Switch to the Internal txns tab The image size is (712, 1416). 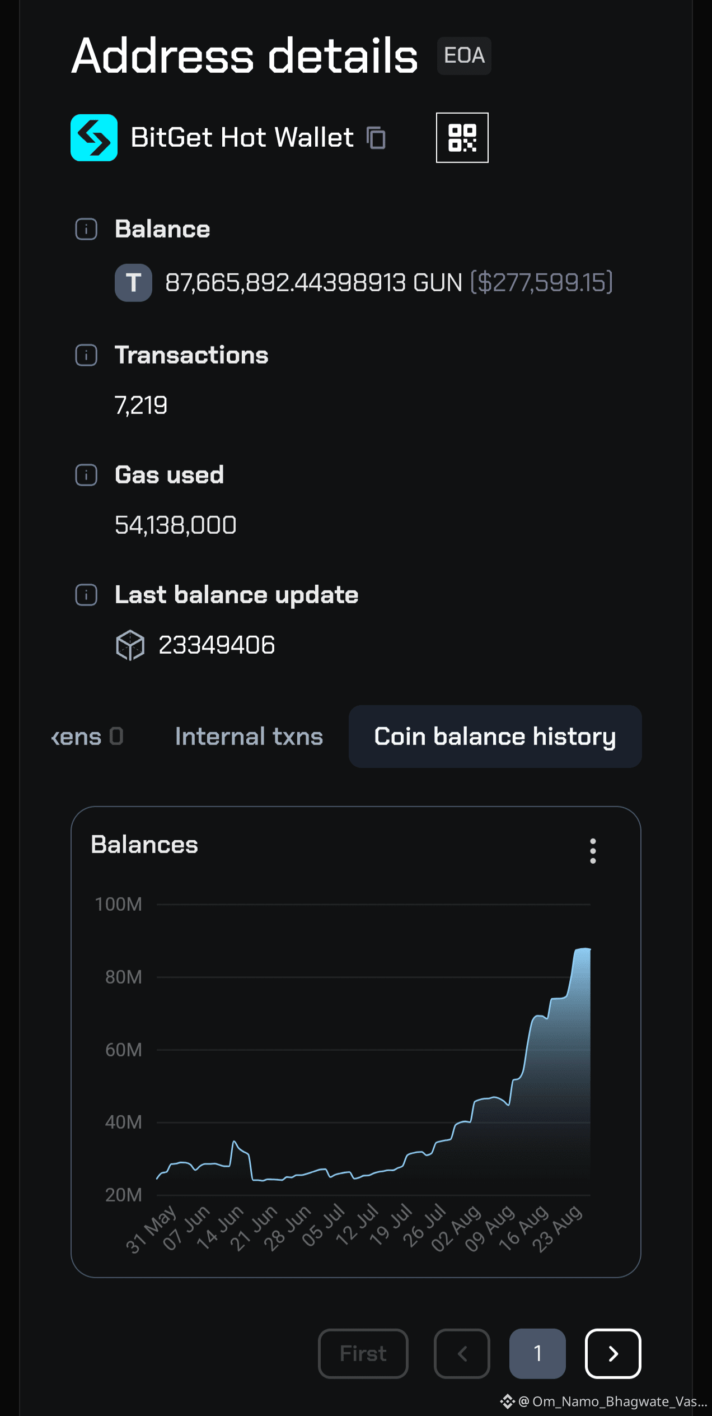pyautogui.click(x=249, y=737)
